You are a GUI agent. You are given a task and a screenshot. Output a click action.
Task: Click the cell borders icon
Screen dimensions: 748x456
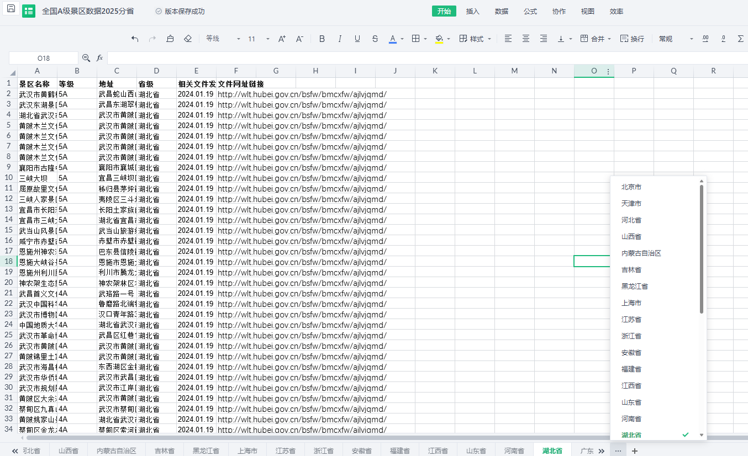point(416,39)
